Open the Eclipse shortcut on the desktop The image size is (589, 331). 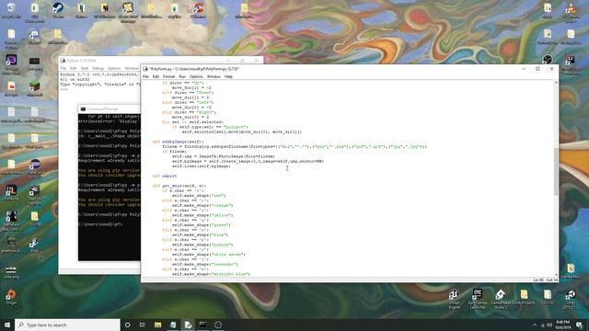coord(35,166)
